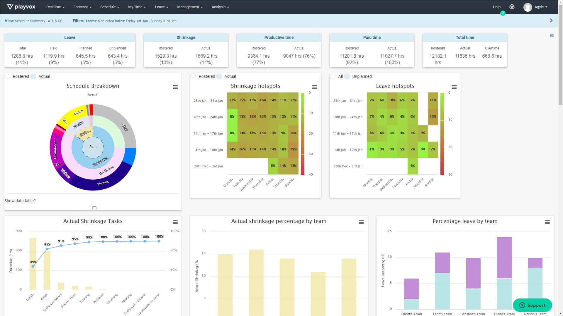Open Actual Shrinkage Tasks chart menu icon
The image size is (563, 316).
175,222
